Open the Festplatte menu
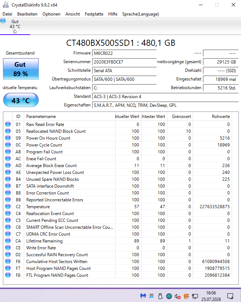Image resolution: width=241 pixels, height=302 pixels. pyautogui.click(x=94, y=14)
